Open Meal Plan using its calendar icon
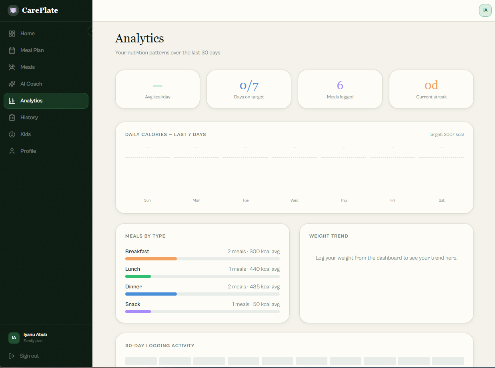 tap(11, 50)
